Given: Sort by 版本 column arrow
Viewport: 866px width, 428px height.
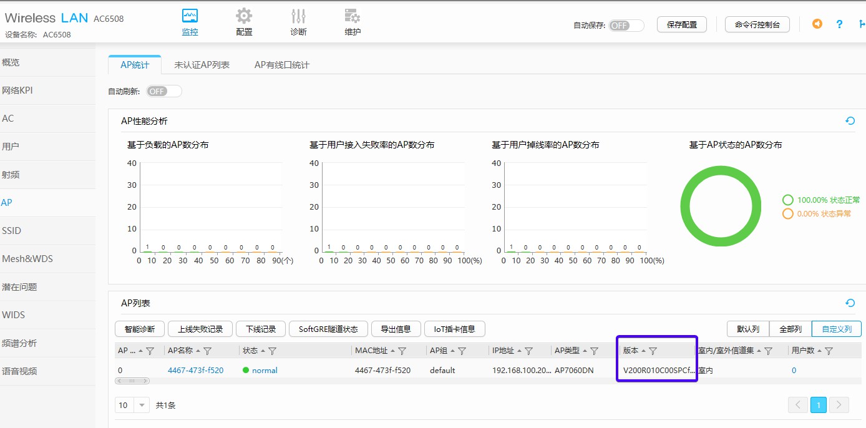Looking at the screenshot, I should pyautogui.click(x=643, y=351).
